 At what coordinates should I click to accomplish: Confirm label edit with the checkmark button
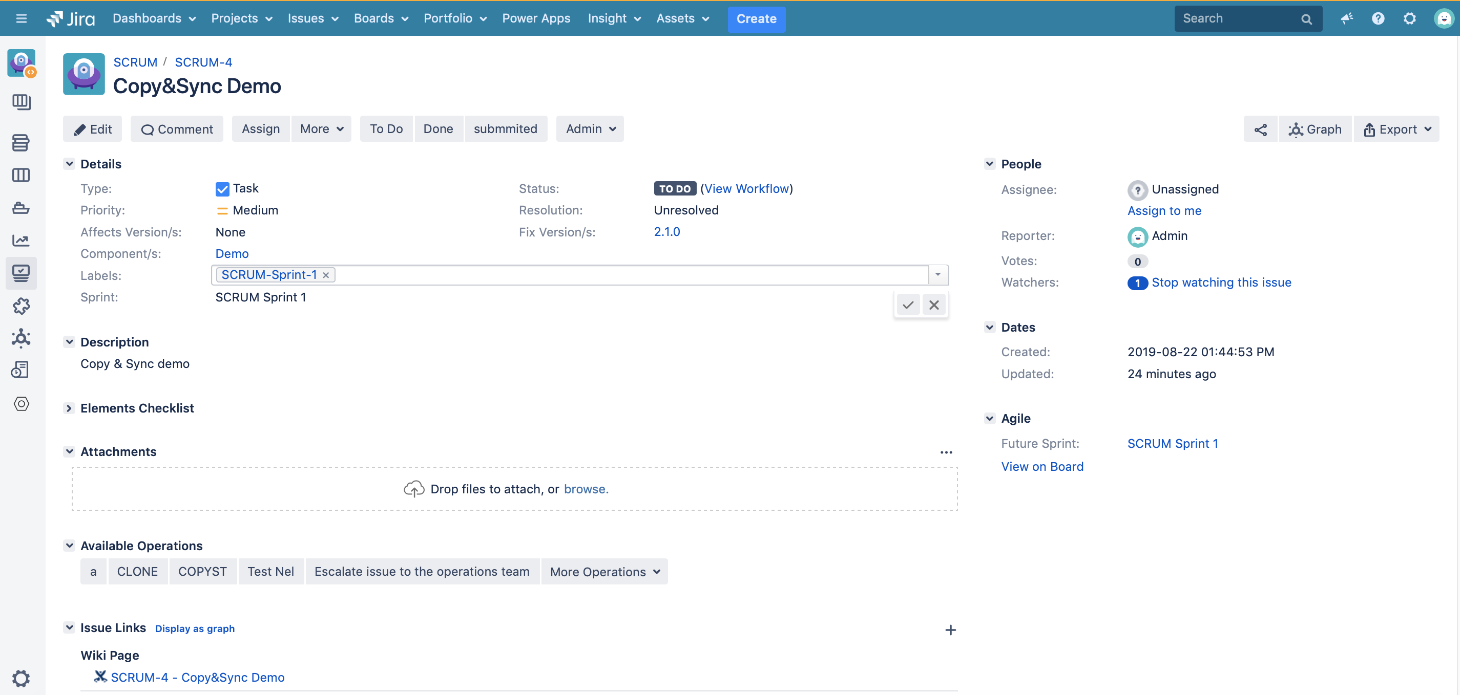908,304
